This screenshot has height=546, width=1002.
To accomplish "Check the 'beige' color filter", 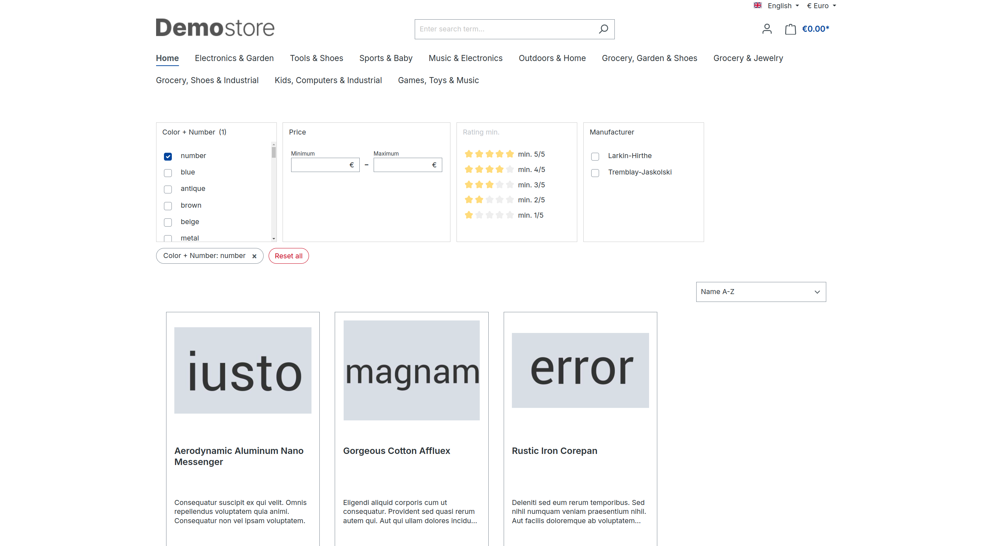I will point(168,222).
